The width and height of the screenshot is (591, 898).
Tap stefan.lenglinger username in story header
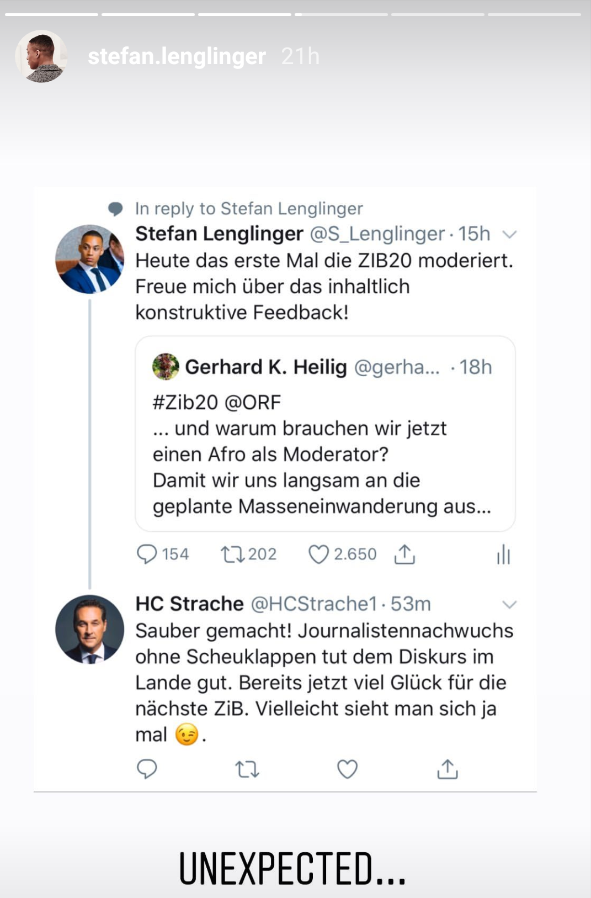pos(177,56)
